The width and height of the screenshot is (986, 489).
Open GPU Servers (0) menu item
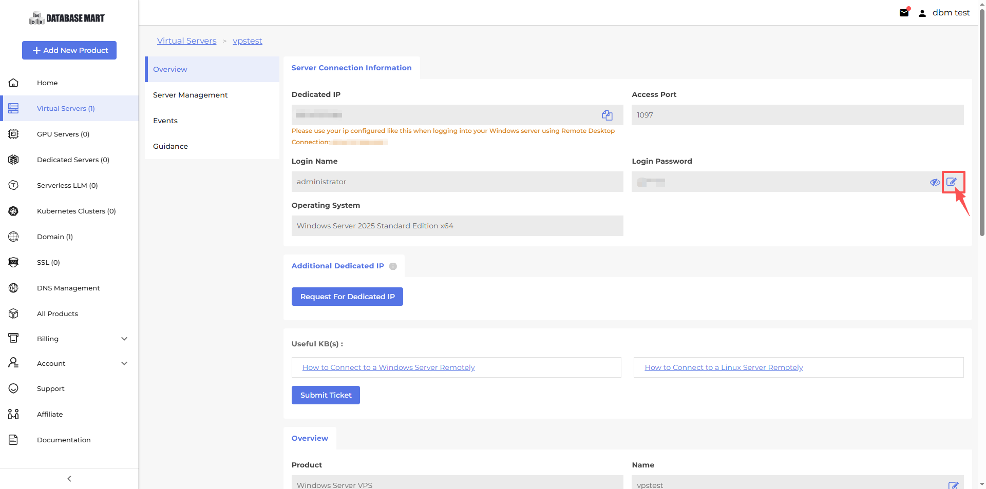(69, 134)
